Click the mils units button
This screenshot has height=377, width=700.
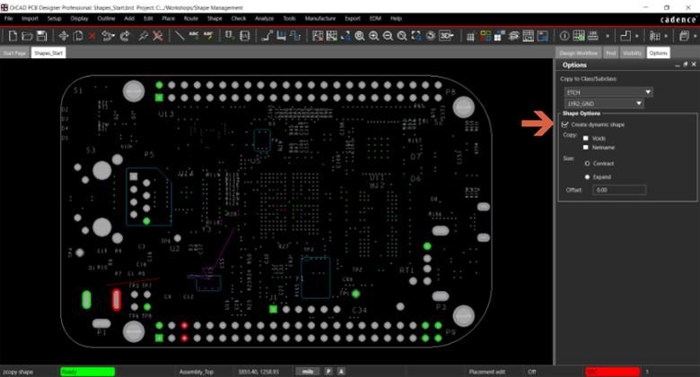308,372
